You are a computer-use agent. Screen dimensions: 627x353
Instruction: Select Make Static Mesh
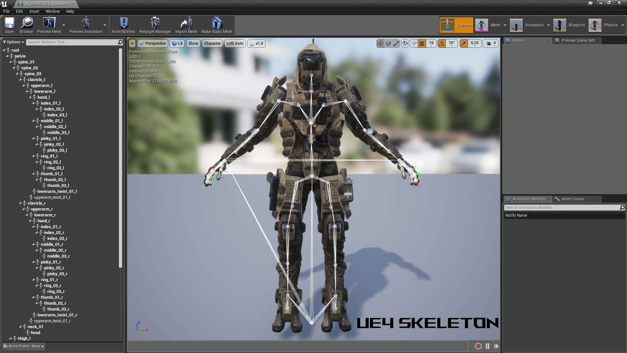click(x=217, y=25)
